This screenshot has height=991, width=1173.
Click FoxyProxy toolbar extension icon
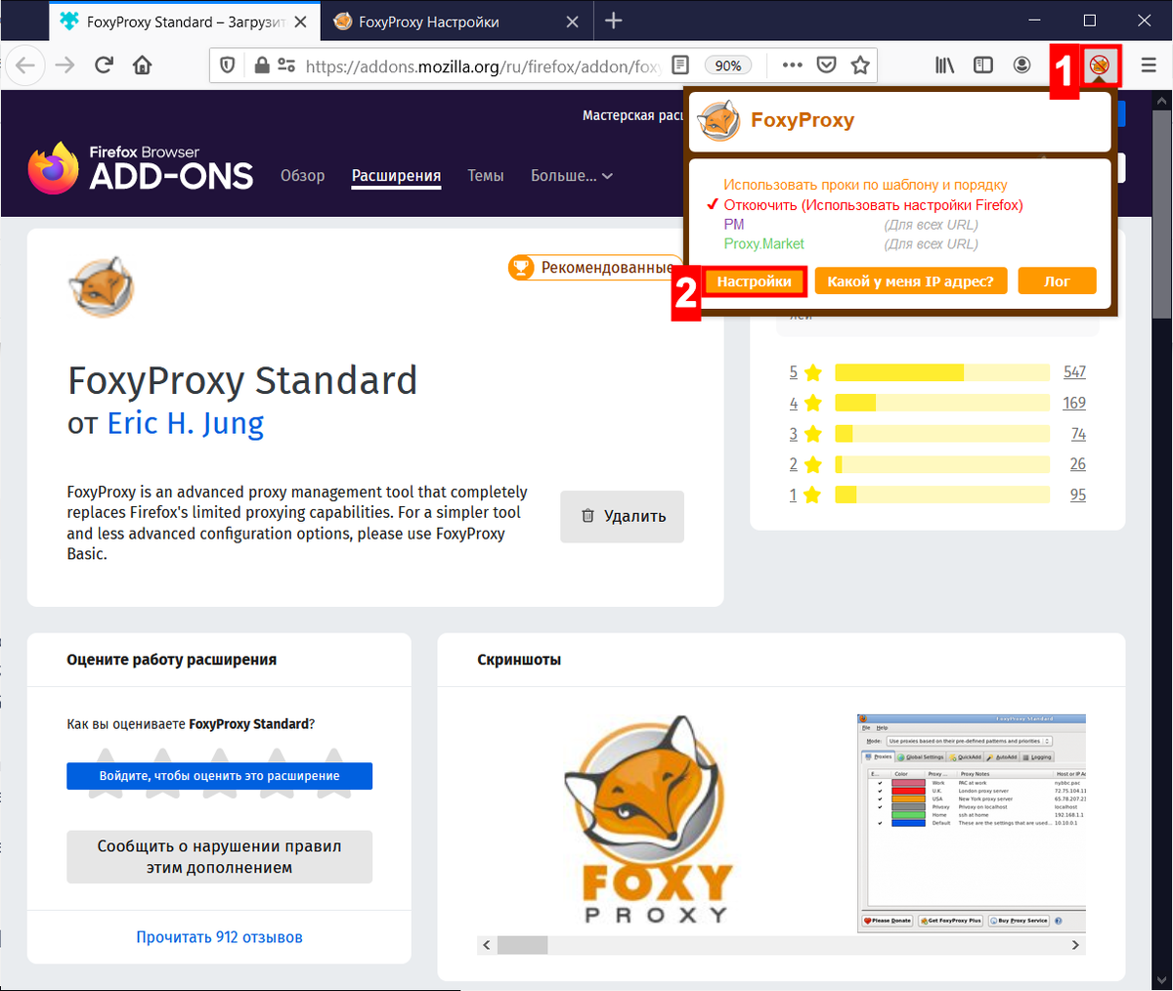1100,65
